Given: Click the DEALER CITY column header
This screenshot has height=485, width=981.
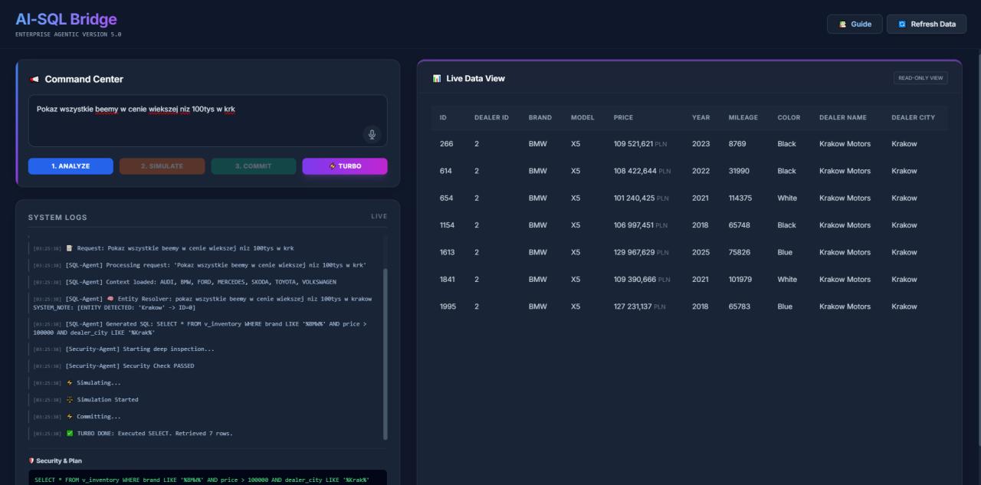Looking at the screenshot, I should [x=914, y=118].
